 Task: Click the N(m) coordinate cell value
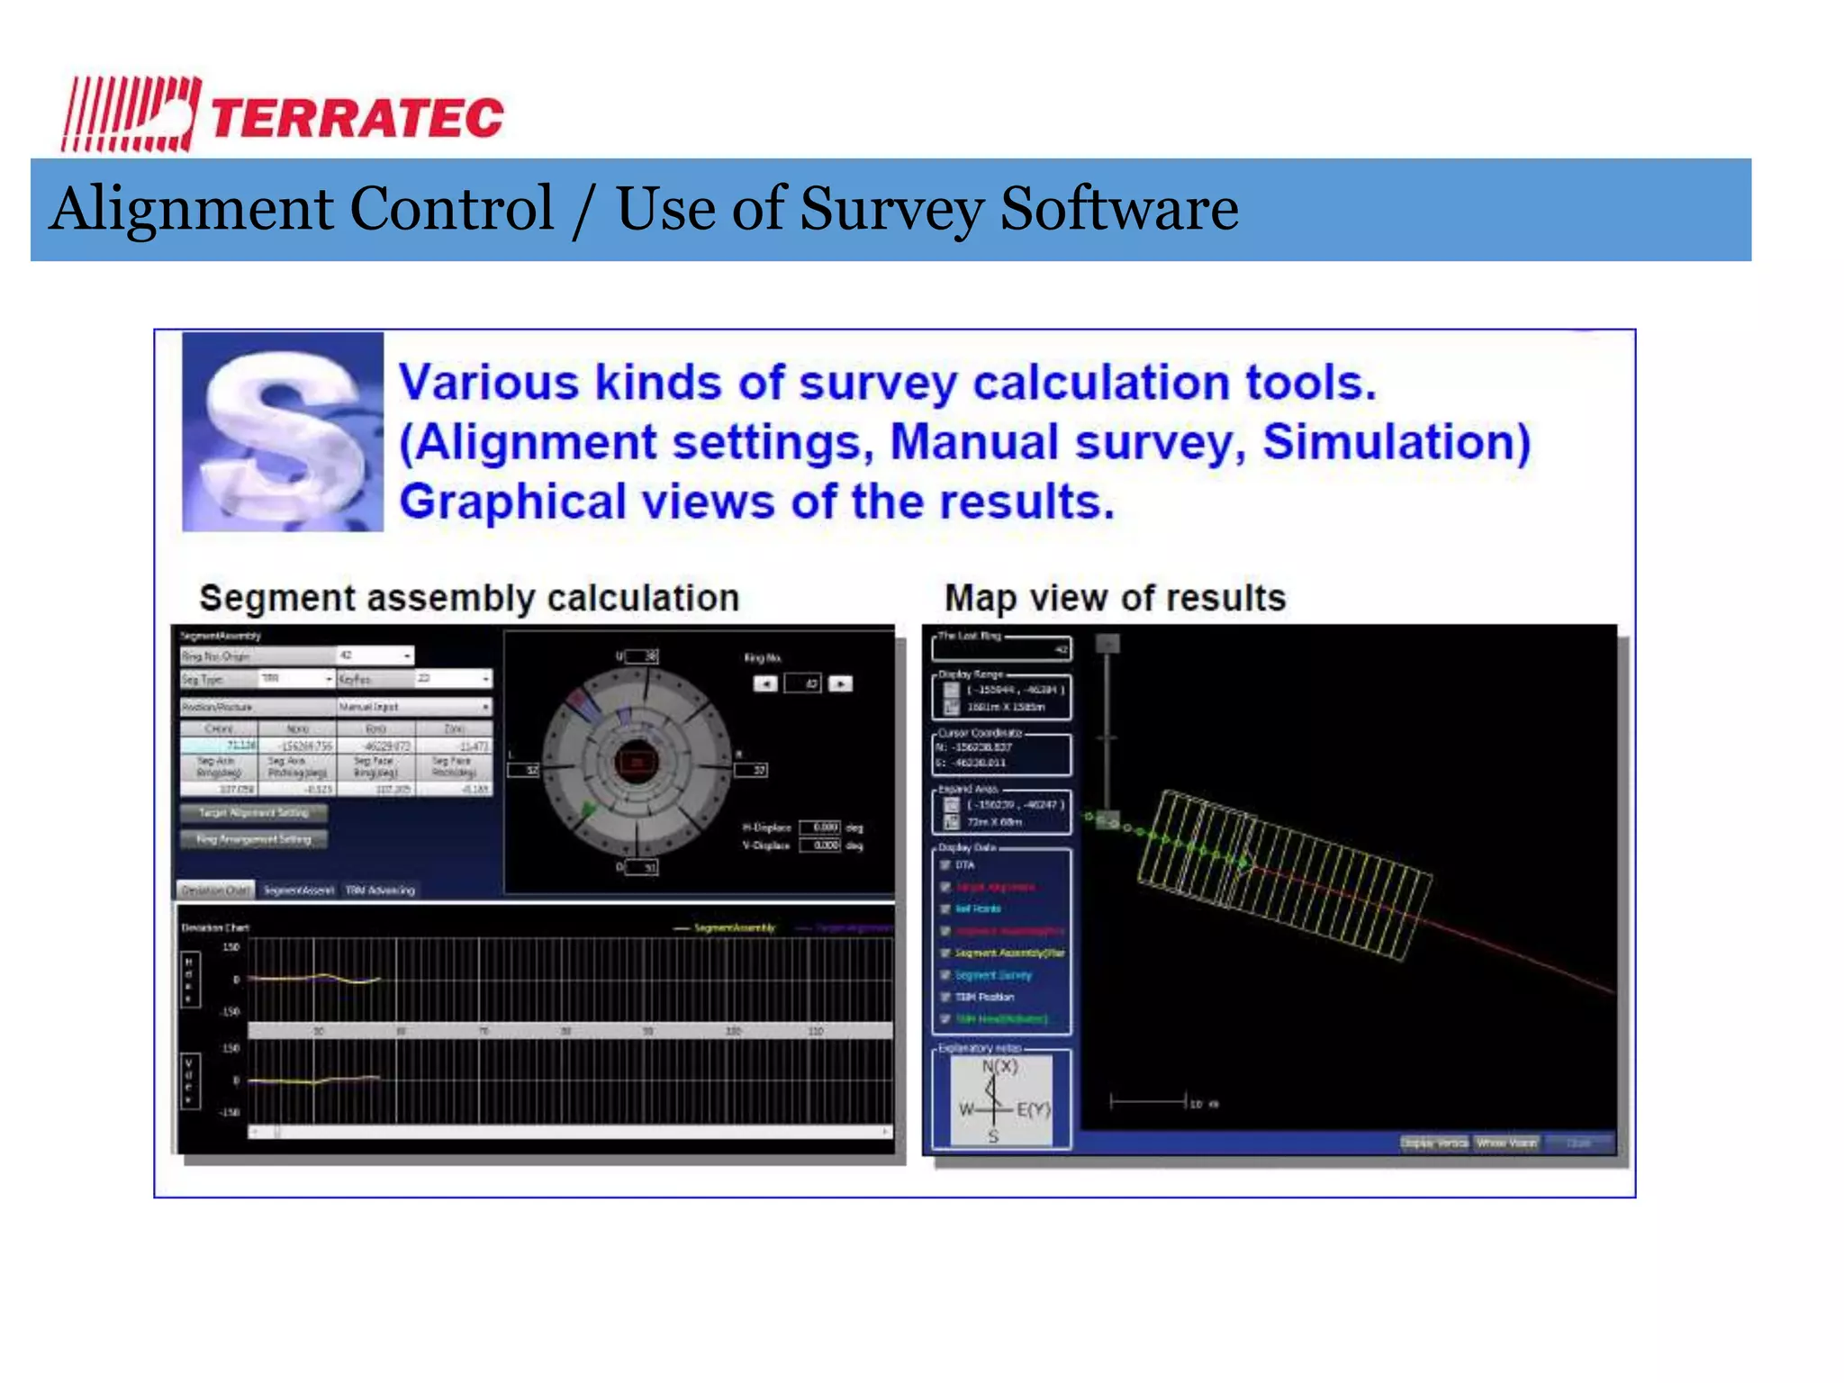point(297,746)
